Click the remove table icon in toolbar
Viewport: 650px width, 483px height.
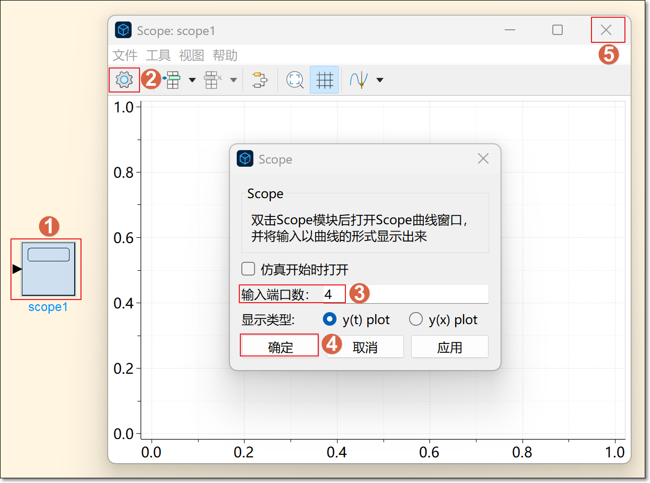click(212, 80)
